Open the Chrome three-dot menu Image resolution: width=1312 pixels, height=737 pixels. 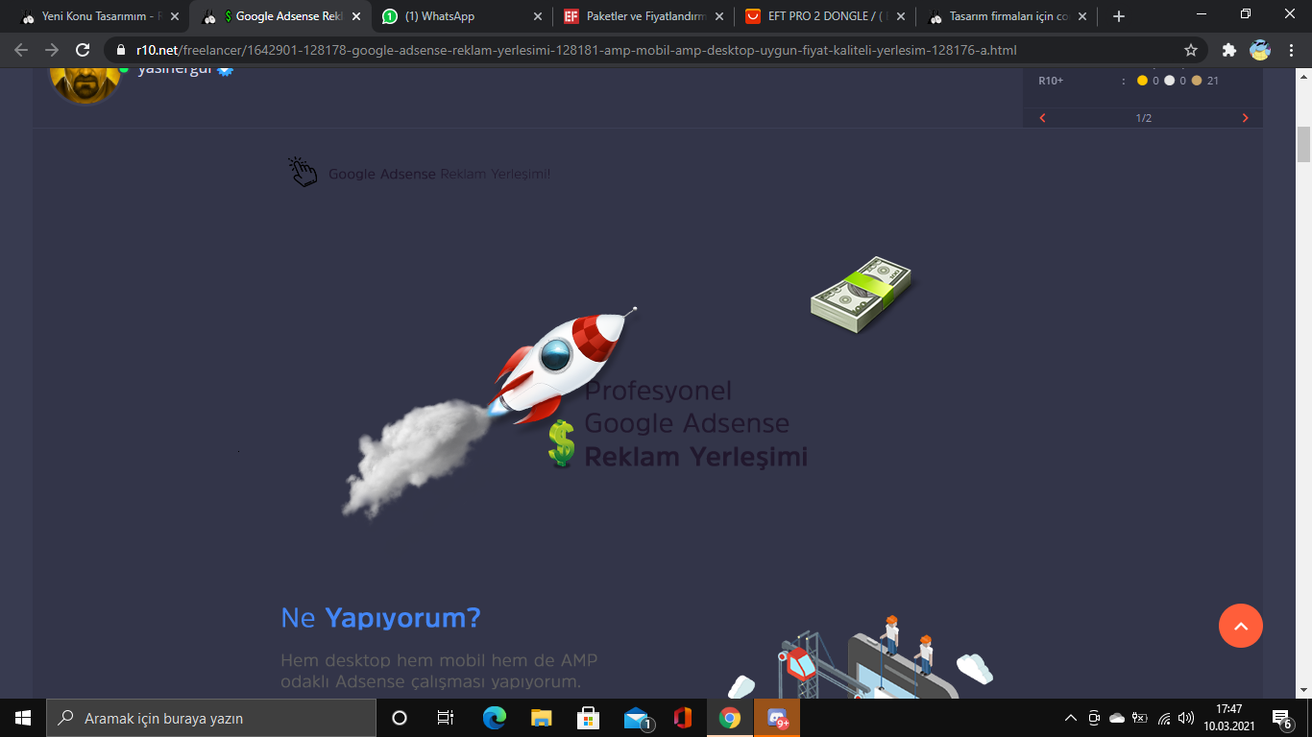[1290, 50]
